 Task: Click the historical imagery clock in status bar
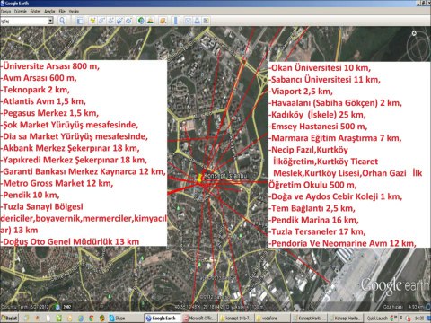pos(57,307)
